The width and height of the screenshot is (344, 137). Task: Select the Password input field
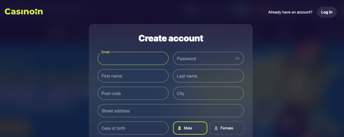click(208, 58)
